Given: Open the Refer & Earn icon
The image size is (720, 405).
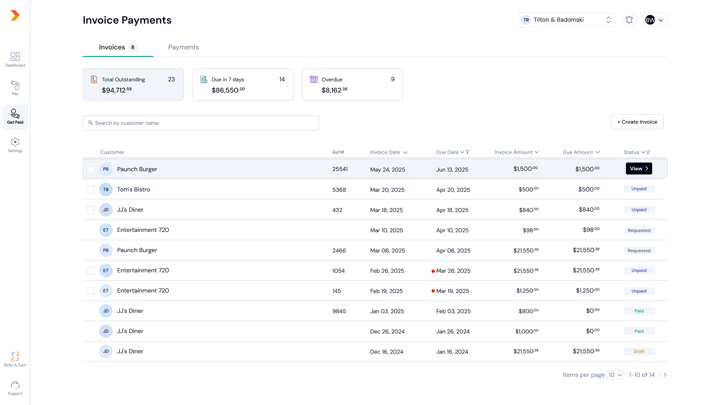Looking at the screenshot, I should click(x=15, y=359).
